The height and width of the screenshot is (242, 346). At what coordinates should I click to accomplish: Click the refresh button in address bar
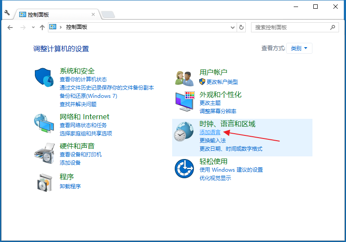(242, 27)
